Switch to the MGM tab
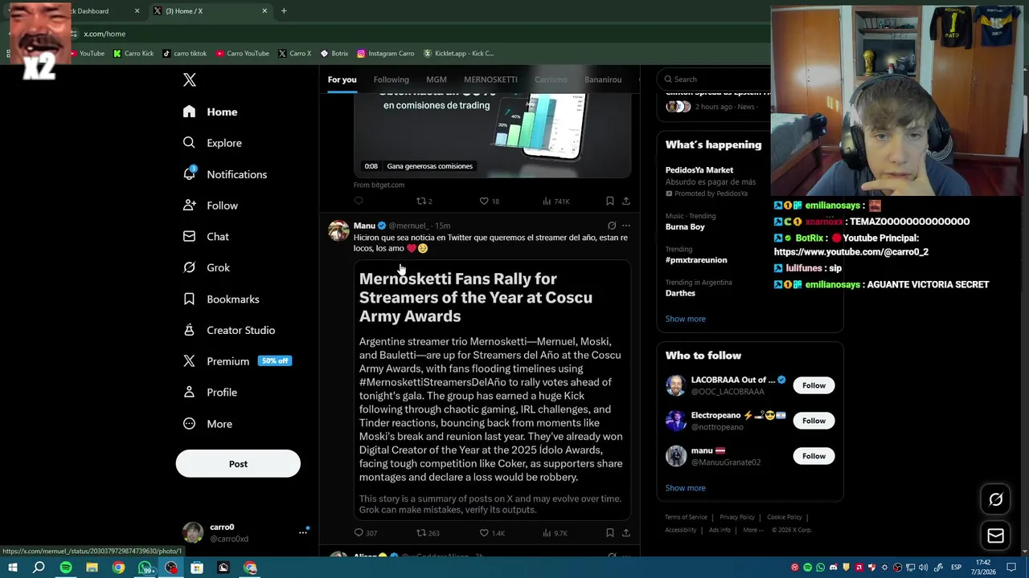1029x578 pixels. [x=437, y=79]
